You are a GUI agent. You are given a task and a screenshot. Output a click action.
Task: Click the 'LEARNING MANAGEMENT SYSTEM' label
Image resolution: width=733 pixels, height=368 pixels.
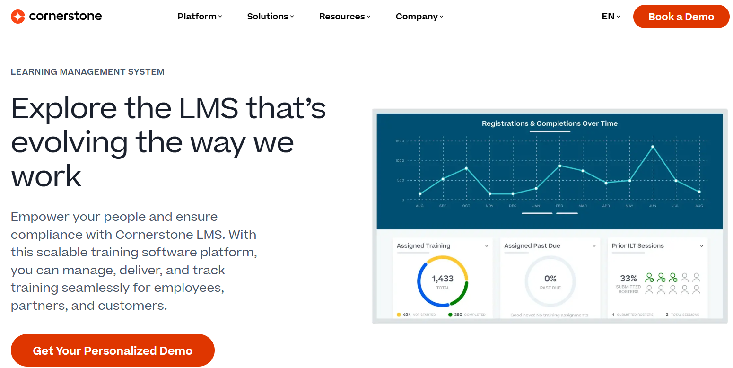[x=87, y=72]
